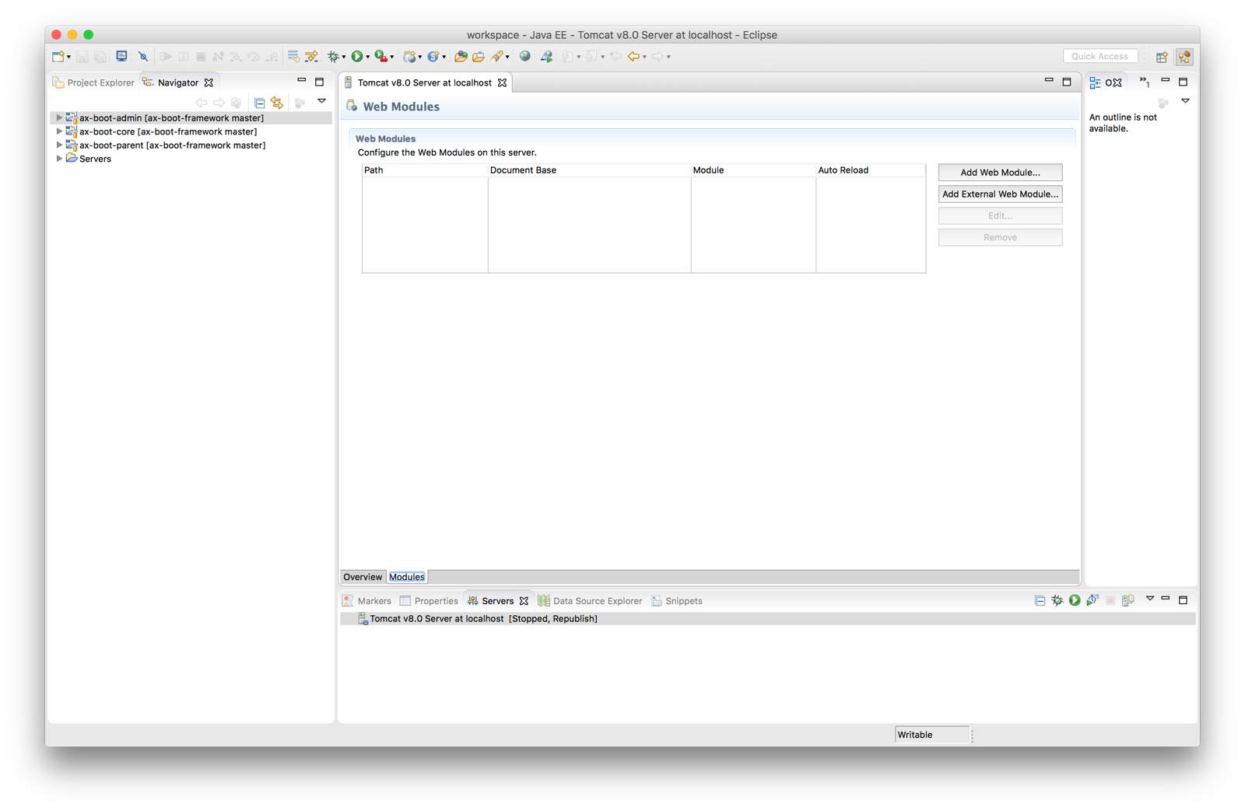Click the collapse icon in Servers view toolbar

pos(1040,600)
